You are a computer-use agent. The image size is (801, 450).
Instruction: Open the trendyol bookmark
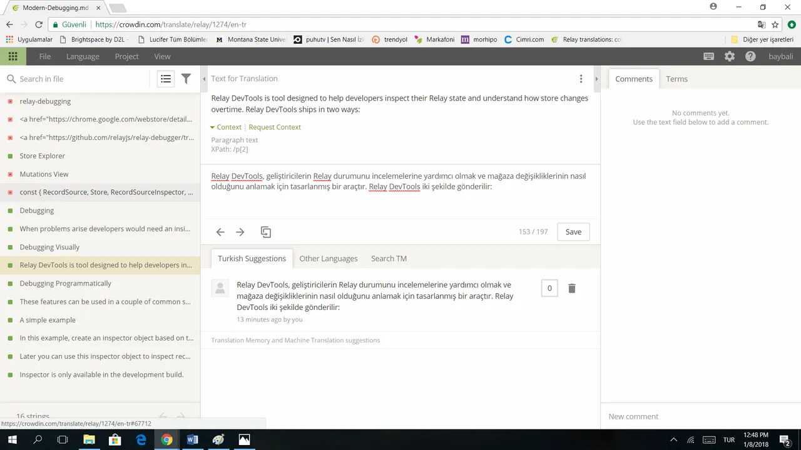coord(389,39)
